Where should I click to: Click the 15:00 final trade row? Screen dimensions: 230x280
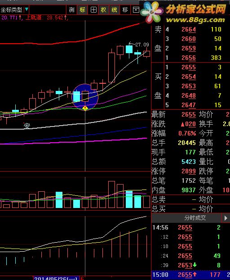click(190, 275)
